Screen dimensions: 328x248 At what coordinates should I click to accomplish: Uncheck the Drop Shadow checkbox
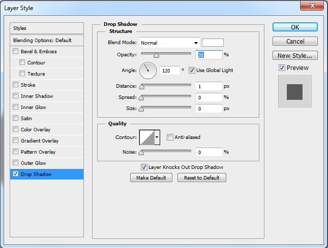point(15,174)
